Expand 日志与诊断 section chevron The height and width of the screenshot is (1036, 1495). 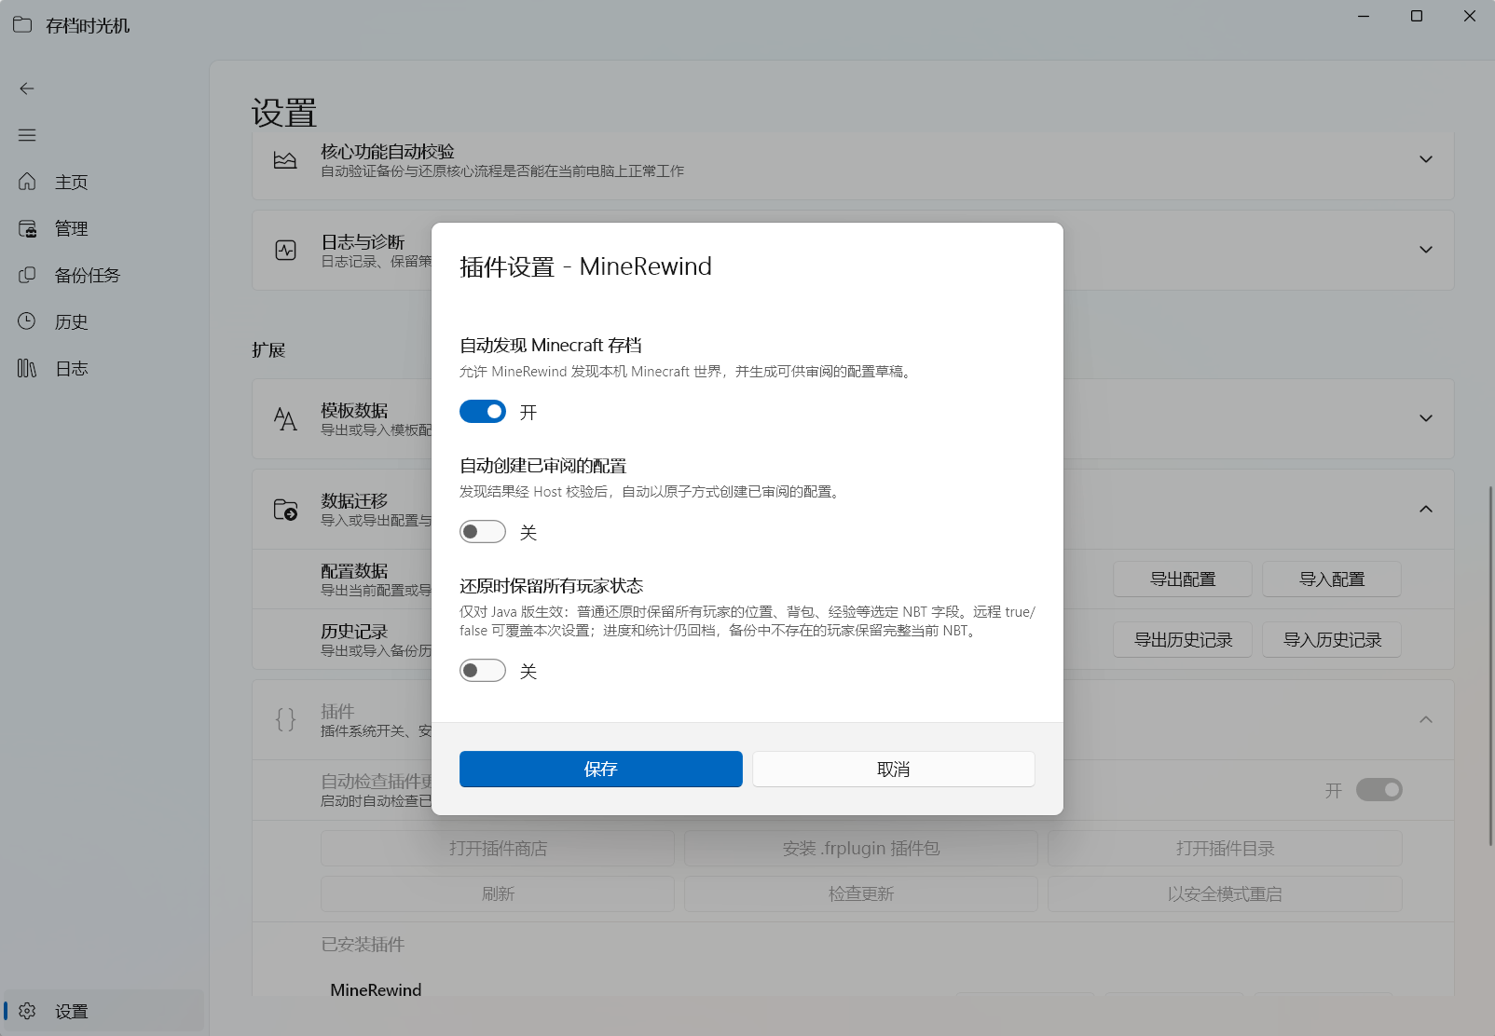pos(1426,250)
